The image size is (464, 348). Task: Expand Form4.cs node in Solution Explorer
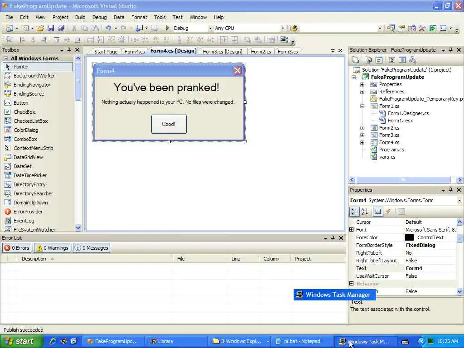click(362, 142)
